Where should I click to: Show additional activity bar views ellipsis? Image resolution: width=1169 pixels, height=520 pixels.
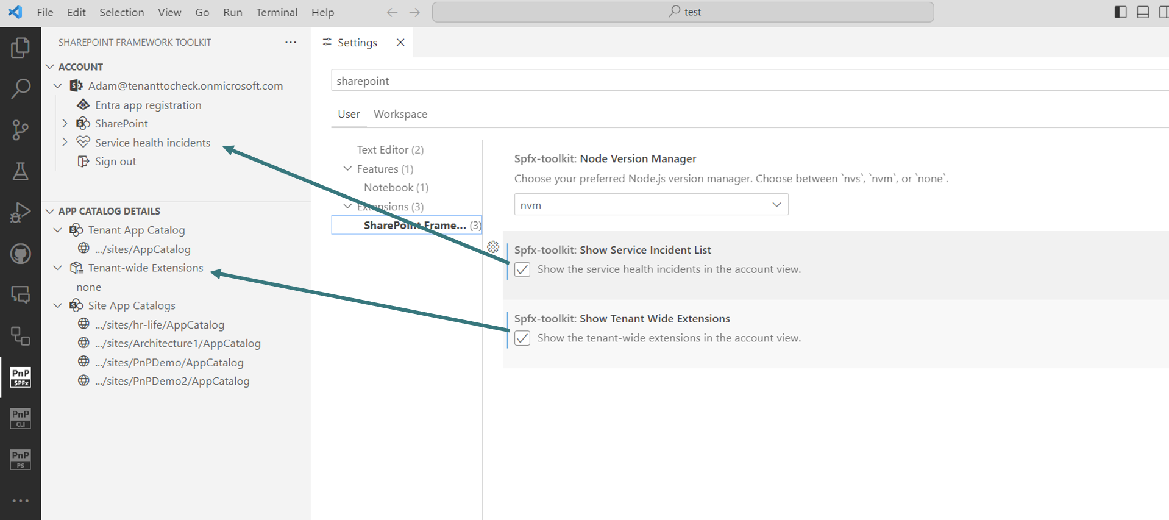tap(20, 500)
